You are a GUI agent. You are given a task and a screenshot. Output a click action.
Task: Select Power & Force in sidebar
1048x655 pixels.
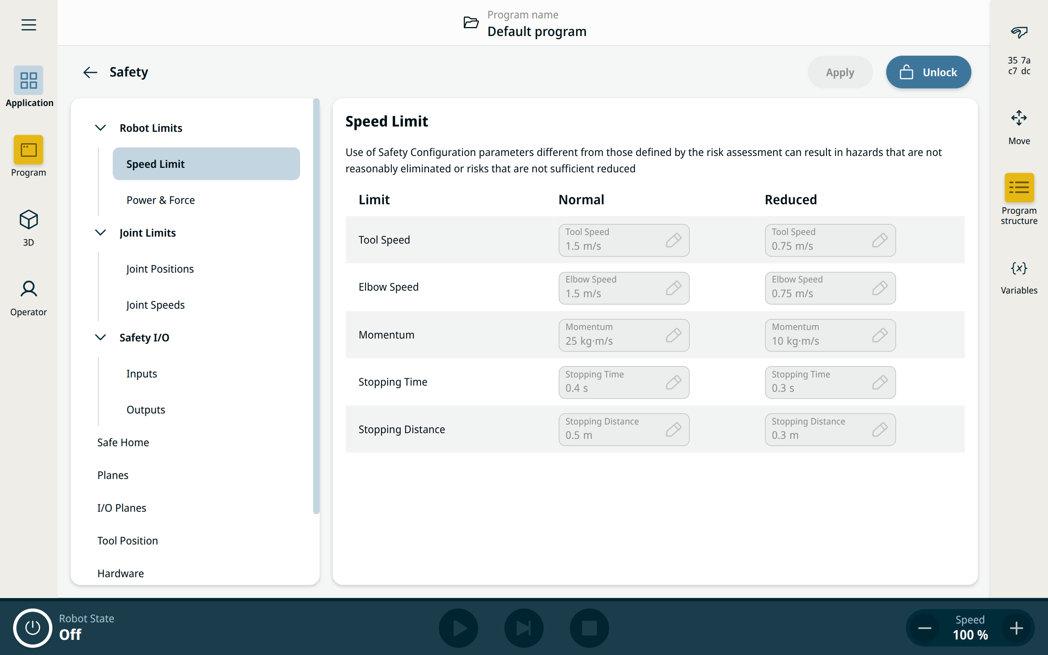tap(160, 200)
